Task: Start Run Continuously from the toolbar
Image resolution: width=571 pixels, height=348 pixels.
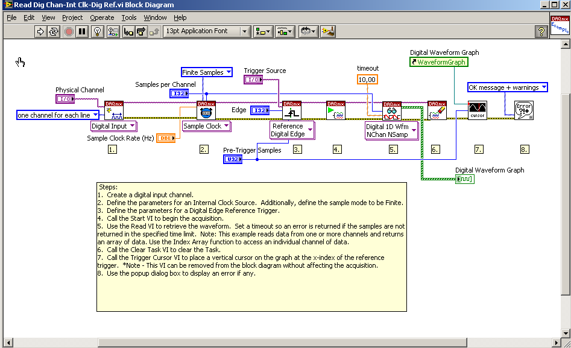Action: click(x=54, y=31)
